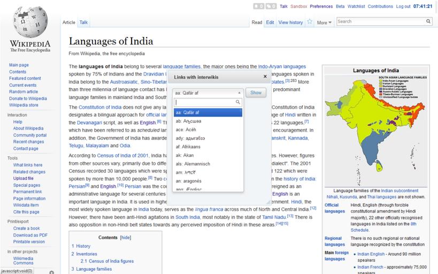438x274 pixels.
Task: Hide the Contents table
Action: click(125, 237)
